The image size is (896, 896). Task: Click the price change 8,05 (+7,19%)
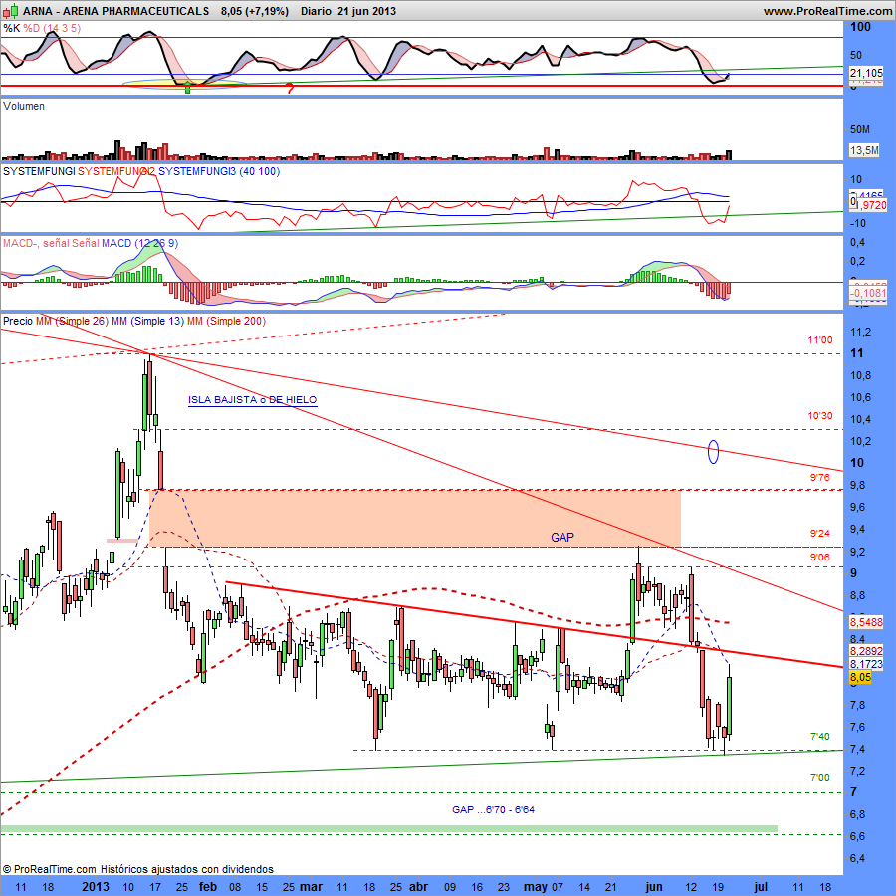click(254, 11)
